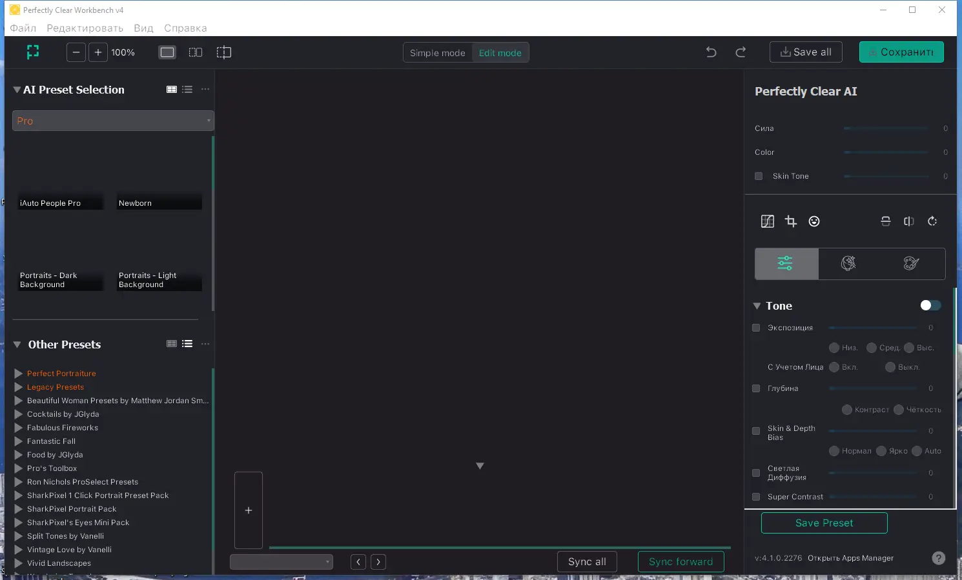962x580 pixels.
Task: Collapse the AI Preset Selection section
Action: pos(17,90)
